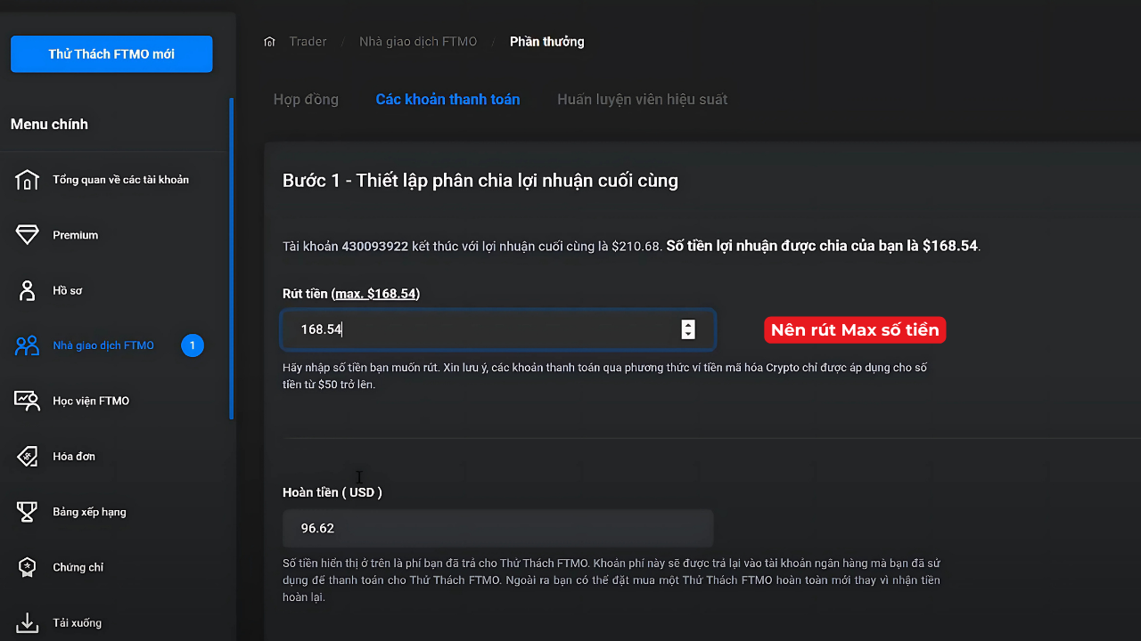Click the Thử Thách FTMO mới button
The height and width of the screenshot is (641, 1141).
point(111,54)
